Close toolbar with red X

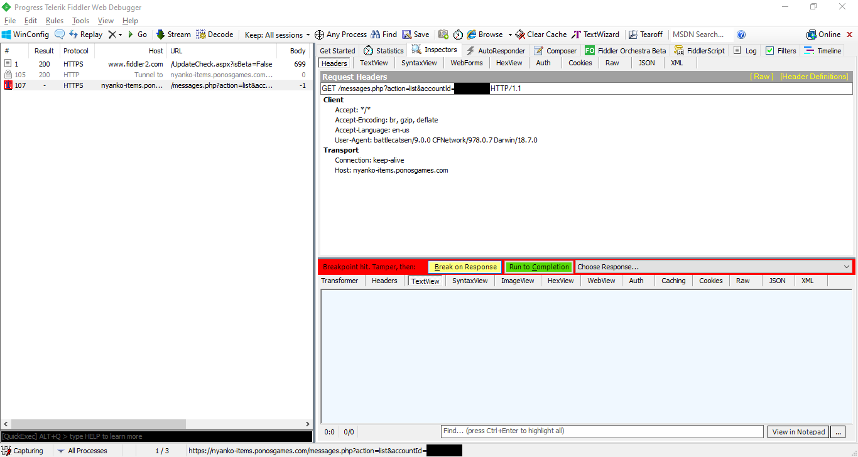850,35
